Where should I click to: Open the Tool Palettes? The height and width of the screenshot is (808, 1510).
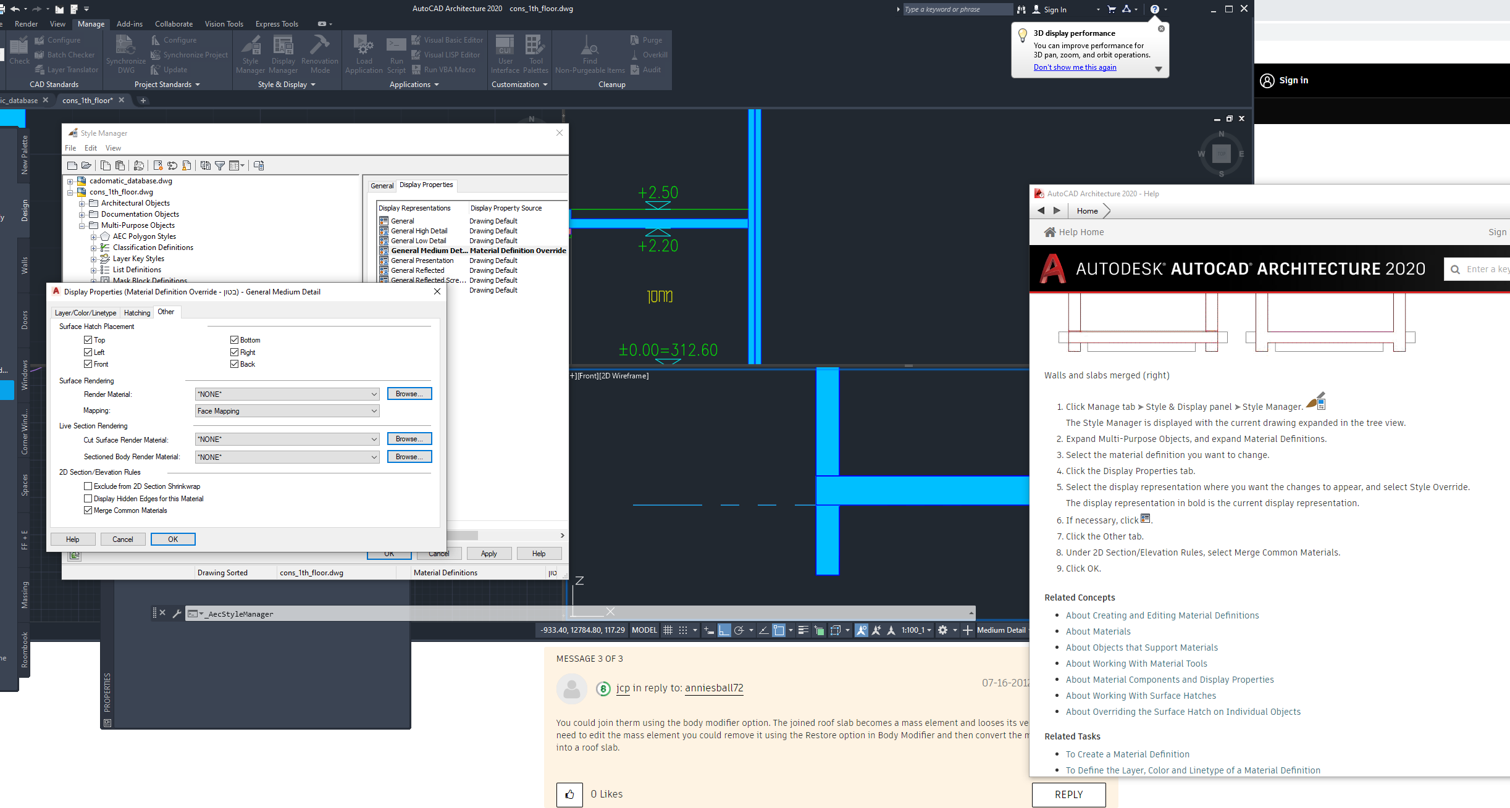tap(535, 54)
